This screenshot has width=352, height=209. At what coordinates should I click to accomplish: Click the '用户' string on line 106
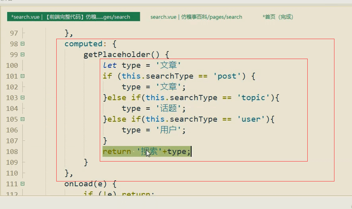coord(168,130)
